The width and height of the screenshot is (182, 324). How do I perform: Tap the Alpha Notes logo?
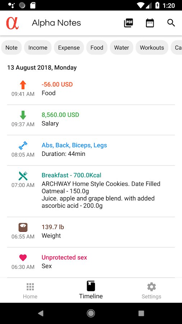pos(12,23)
